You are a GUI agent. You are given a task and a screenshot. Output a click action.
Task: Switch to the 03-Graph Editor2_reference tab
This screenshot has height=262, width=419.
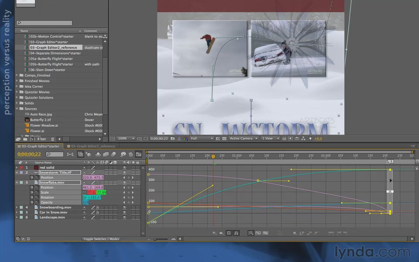[93, 146]
